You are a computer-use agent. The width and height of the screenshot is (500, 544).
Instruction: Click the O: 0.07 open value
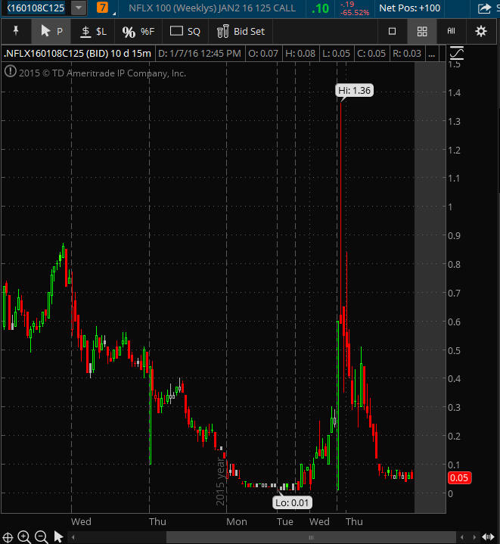263,54
